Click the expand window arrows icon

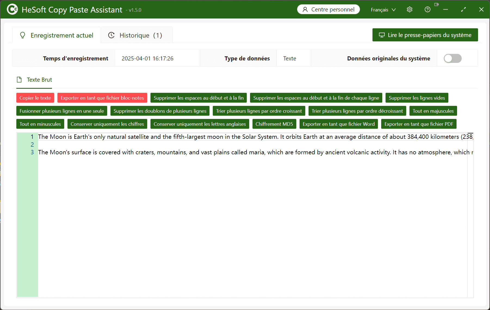click(x=463, y=10)
